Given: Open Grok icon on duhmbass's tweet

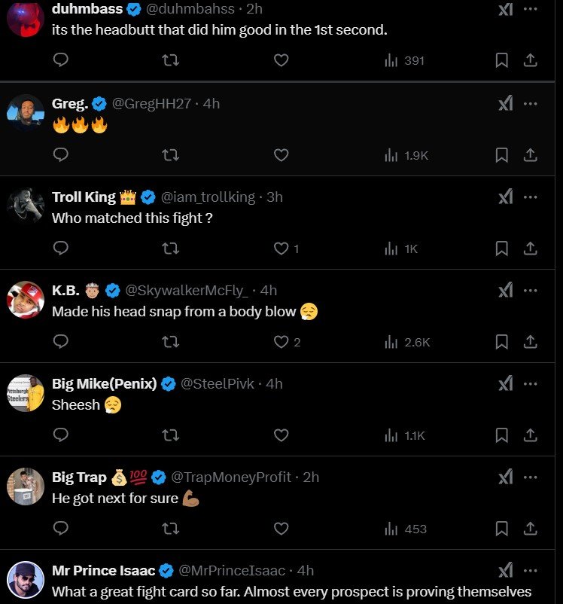Looking at the screenshot, I should [506, 10].
